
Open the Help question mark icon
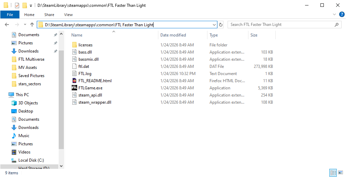click(342, 15)
